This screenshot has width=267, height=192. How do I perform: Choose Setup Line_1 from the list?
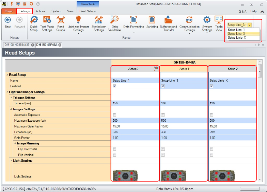236,30
